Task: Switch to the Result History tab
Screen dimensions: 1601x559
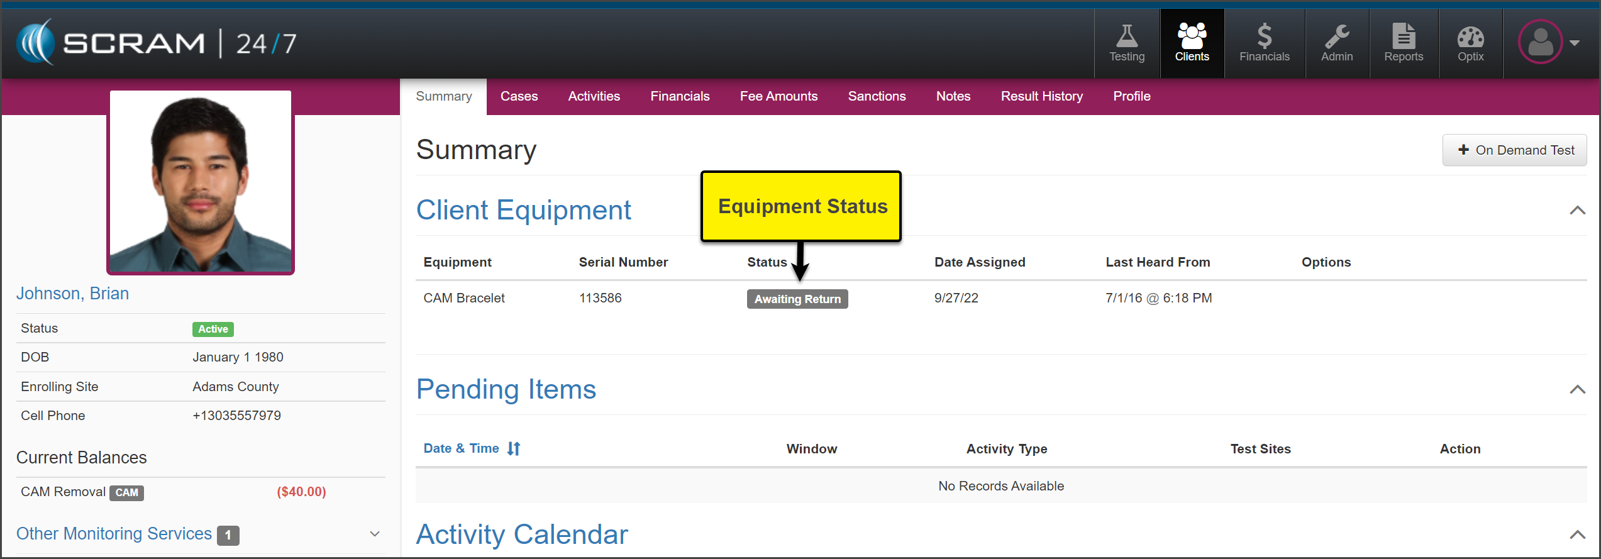Action: [x=1041, y=96]
